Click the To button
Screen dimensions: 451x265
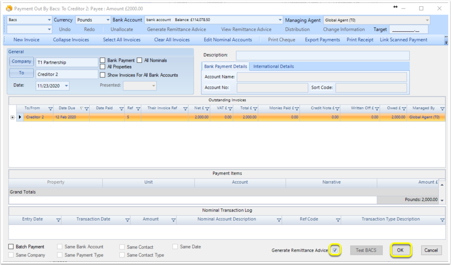click(x=22, y=73)
